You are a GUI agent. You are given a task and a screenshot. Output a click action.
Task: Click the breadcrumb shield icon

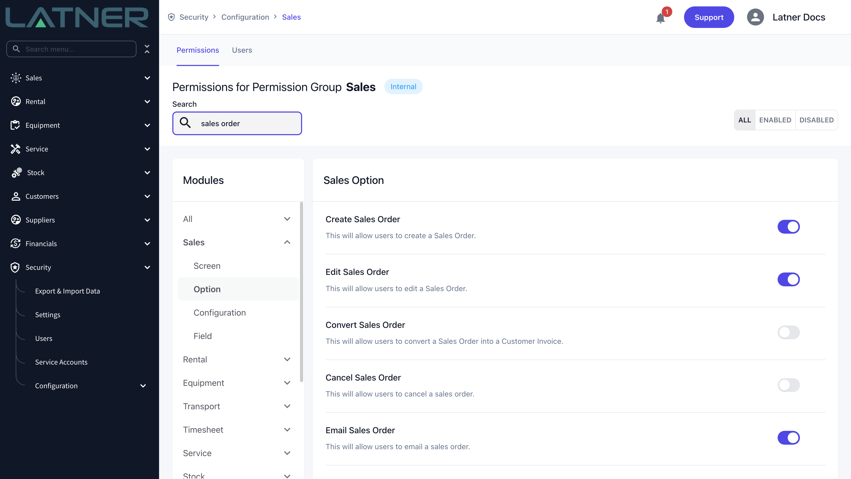(171, 17)
